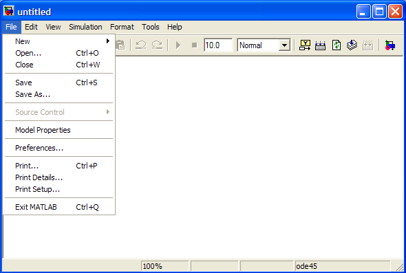Click the Paste toolbar icon
The width and height of the screenshot is (406, 273).
coord(120,45)
